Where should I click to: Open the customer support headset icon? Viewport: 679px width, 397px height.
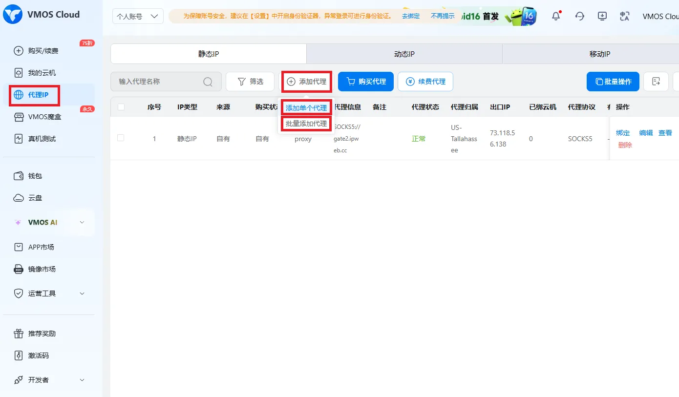[579, 16]
